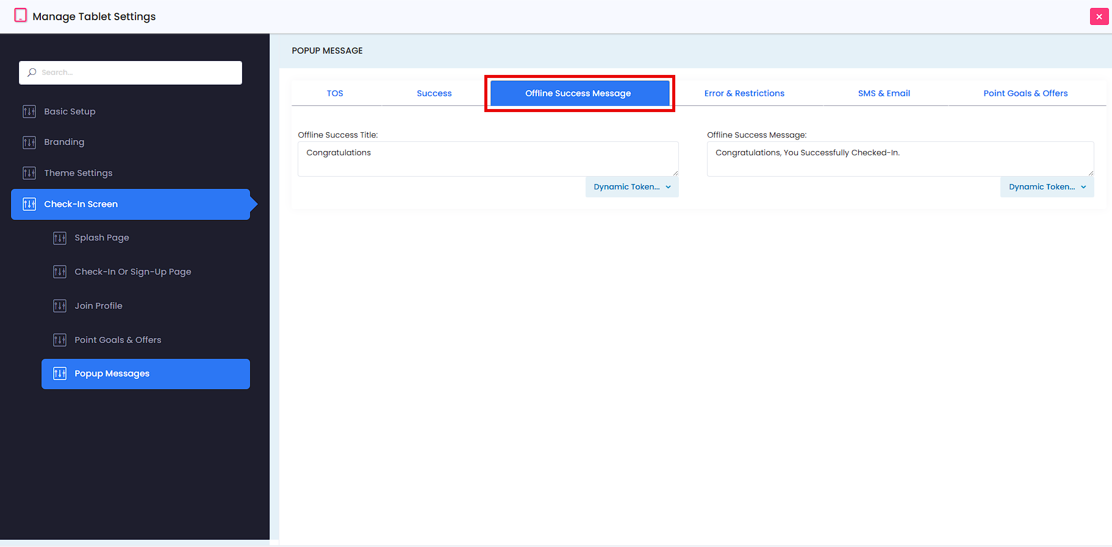1112x547 pixels.
Task: Switch to the Success tab
Action: 434,93
